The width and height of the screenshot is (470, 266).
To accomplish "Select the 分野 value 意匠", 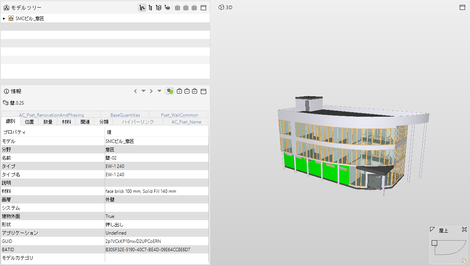I will coord(110,150).
